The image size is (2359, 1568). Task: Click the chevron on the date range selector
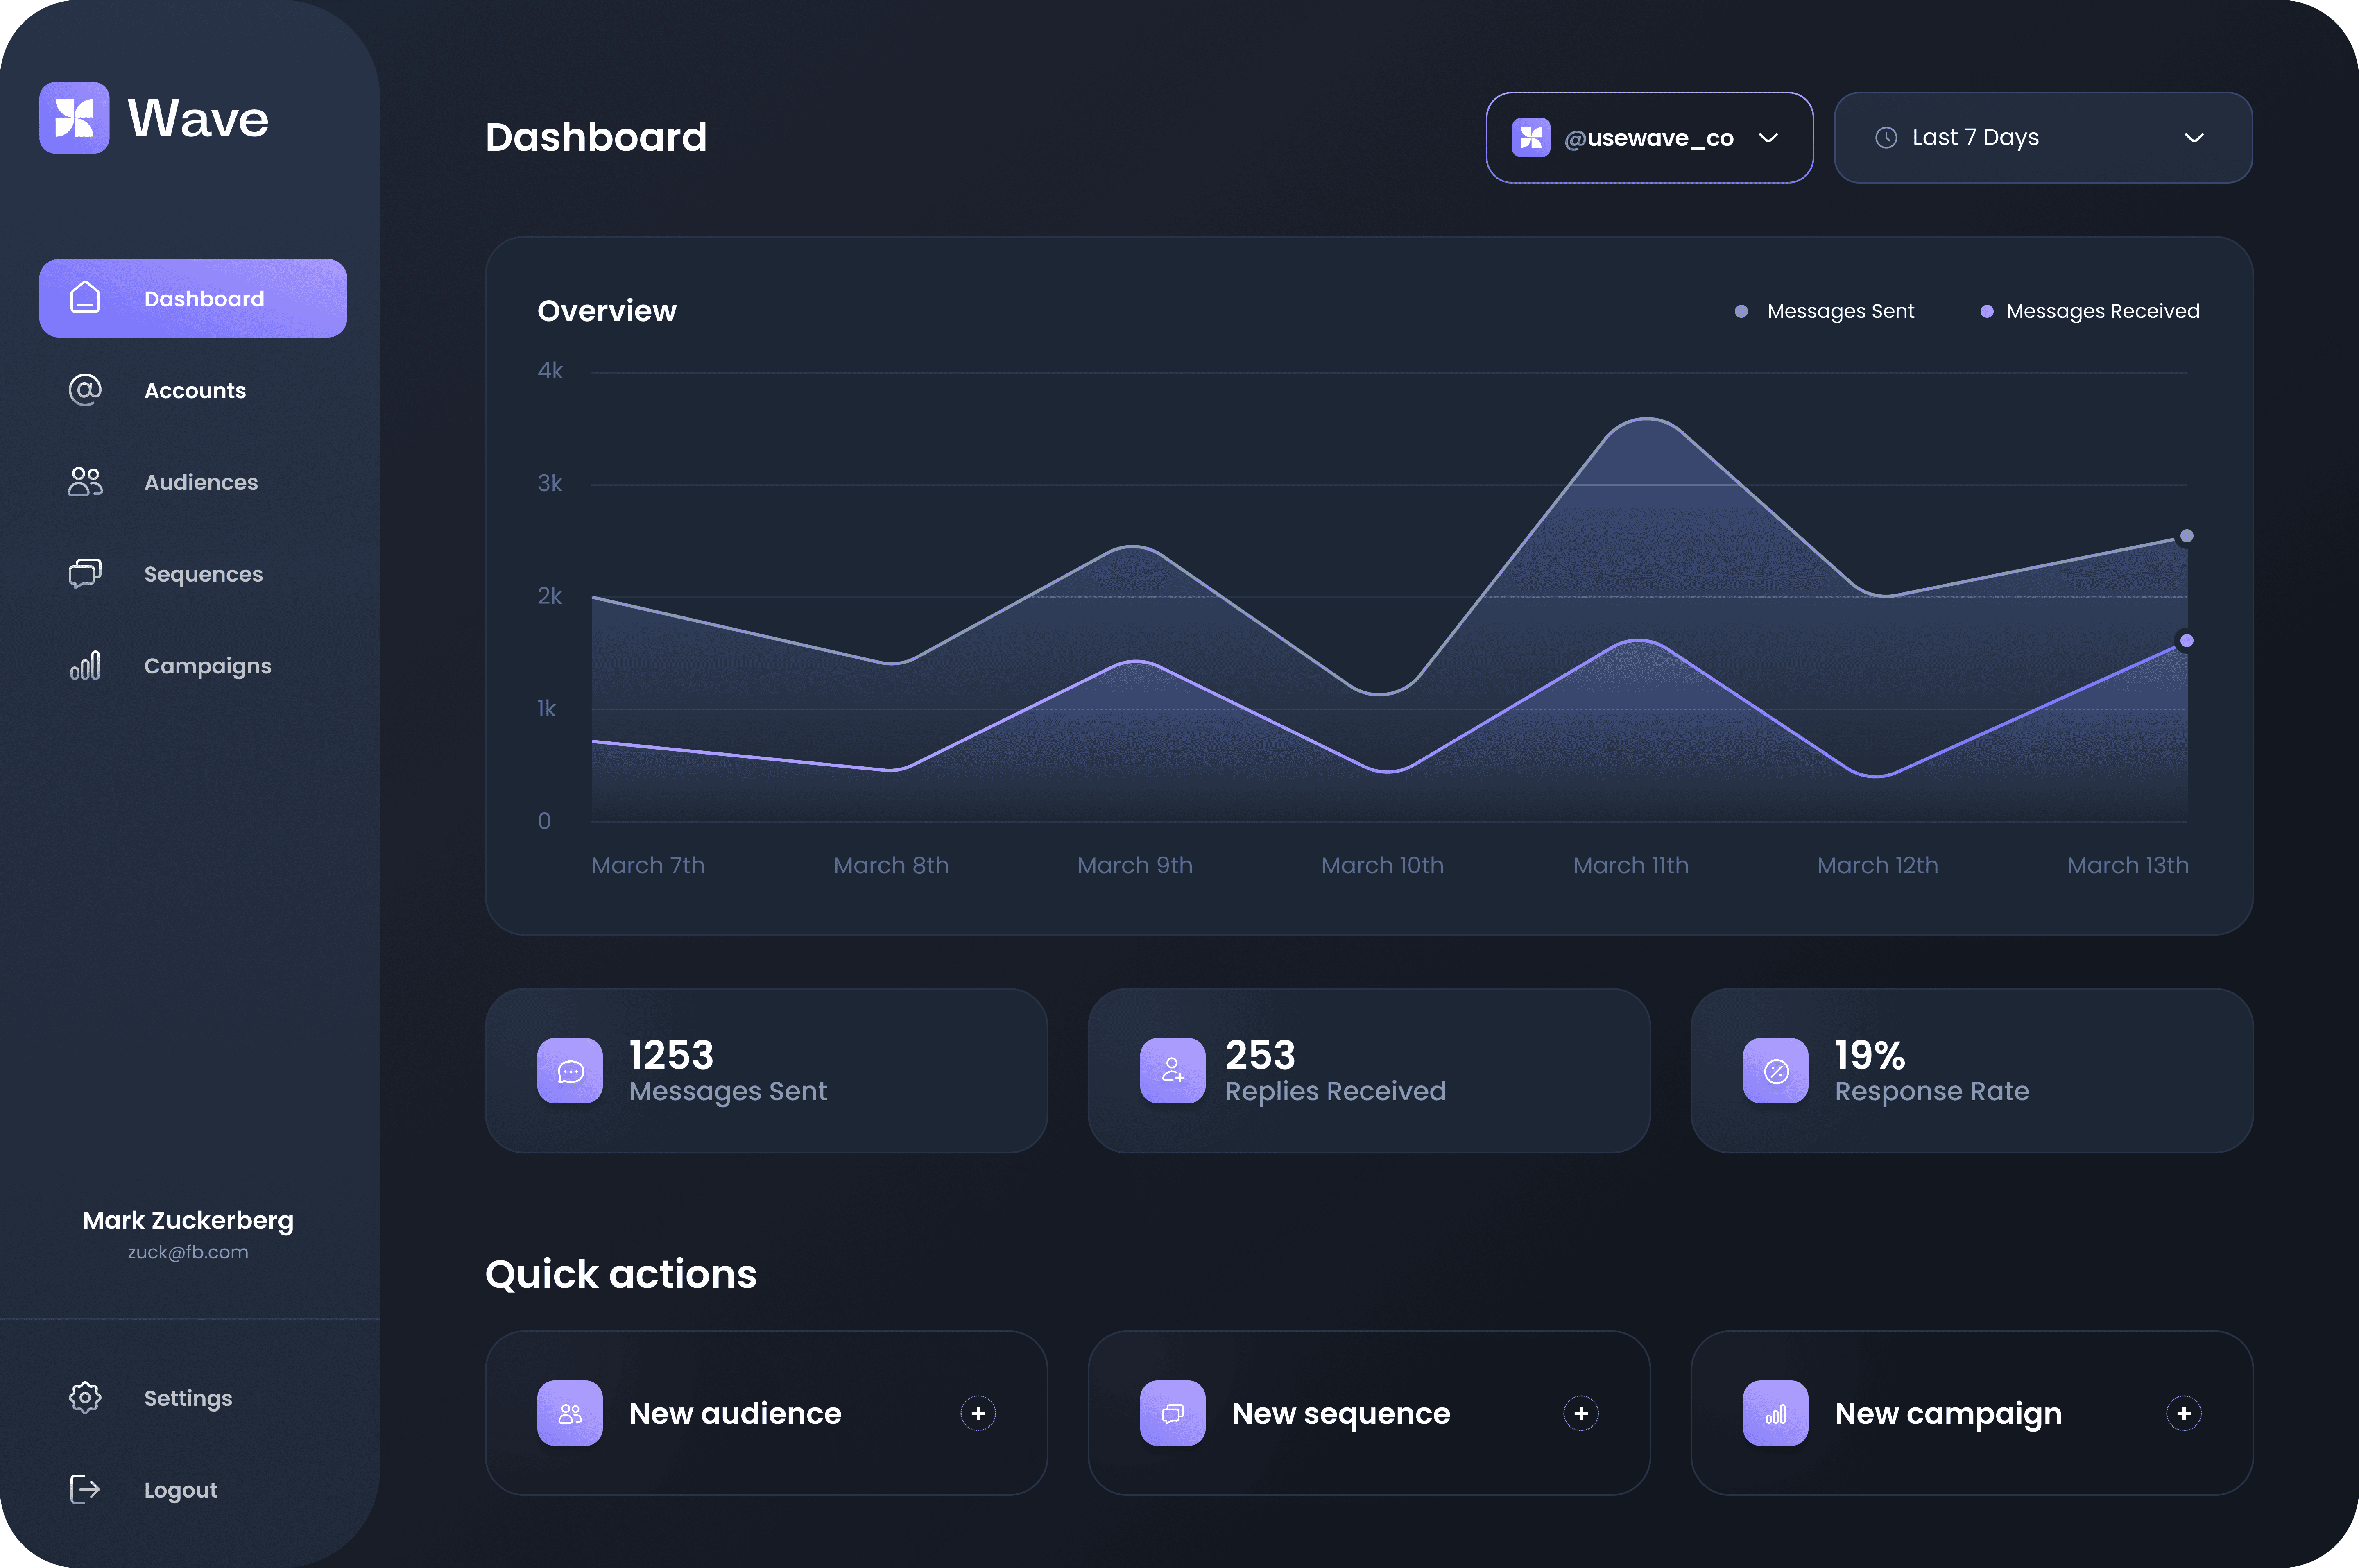(2194, 138)
